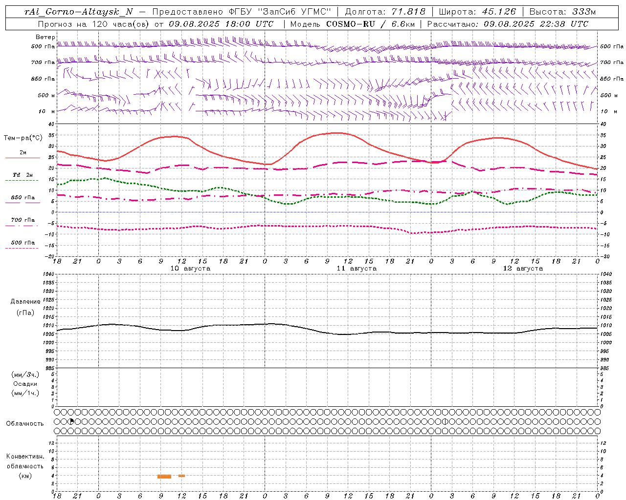Select the 'Высота: 333м' elevation text
The image size is (626, 500).
(x=563, y=12)
